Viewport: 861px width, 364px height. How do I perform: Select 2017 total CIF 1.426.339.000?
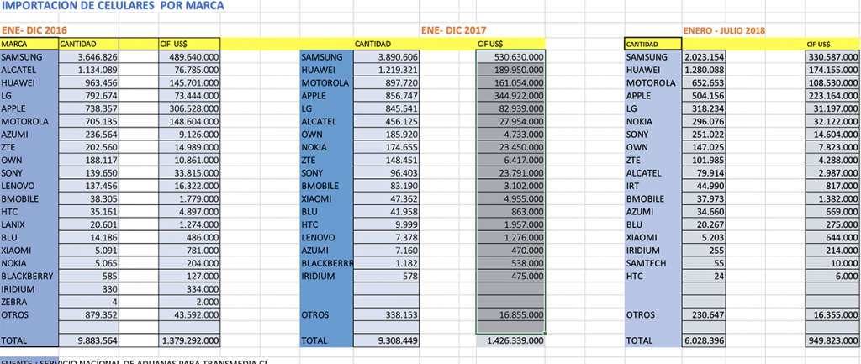[x=510, y=341]
